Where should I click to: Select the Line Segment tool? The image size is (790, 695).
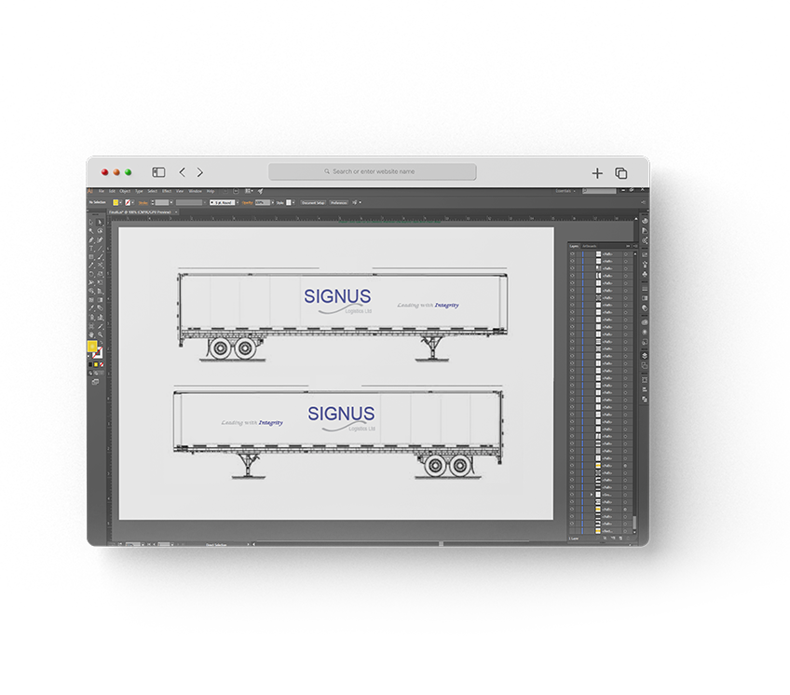(x=101, y=249)
